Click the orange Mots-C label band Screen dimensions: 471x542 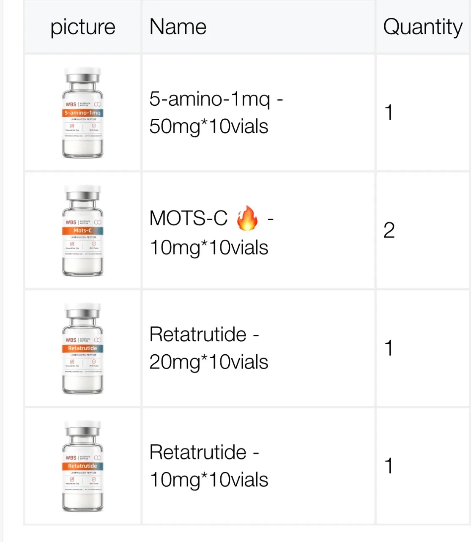click(82, 230)
